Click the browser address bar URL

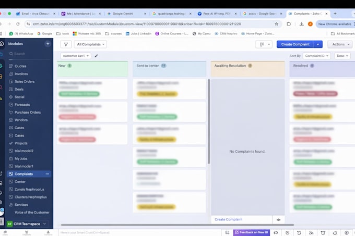coord(137,24)
